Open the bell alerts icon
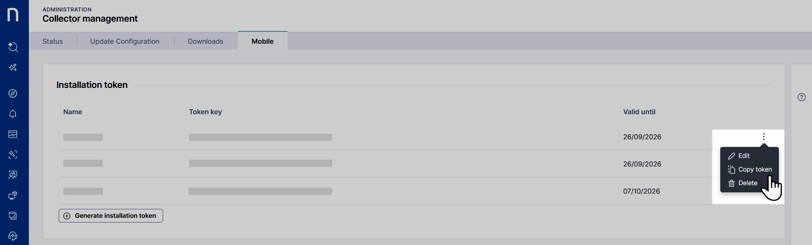This screenshot has width=812, height=245. pyautogui.click(x=13, y=114)
